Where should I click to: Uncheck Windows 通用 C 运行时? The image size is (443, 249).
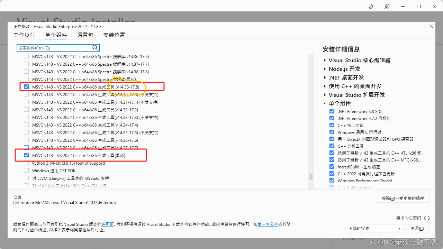[332, 132]
